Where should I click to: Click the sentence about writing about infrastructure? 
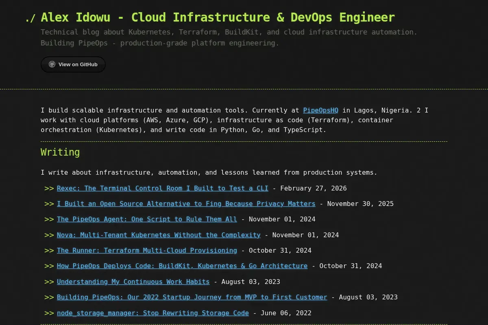(209, 173)
